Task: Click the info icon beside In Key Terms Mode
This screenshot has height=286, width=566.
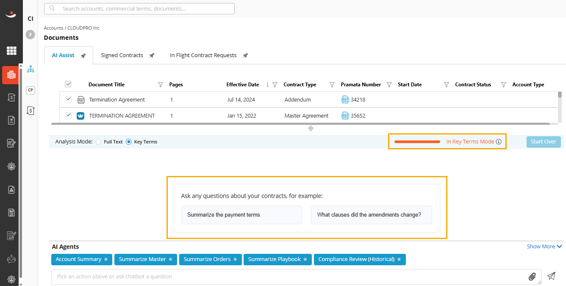Action: click(x=499, y=142)
